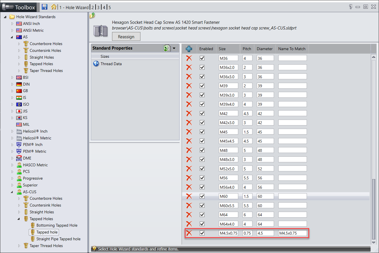Collapse the AS-CUS standard node
The height and width of the screenshot is (253, 379).
tap(12, 192)
